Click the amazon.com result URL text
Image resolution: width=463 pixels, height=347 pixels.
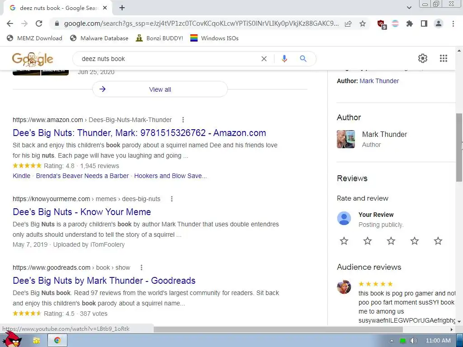pyautogui.click(x=92, y=120)
